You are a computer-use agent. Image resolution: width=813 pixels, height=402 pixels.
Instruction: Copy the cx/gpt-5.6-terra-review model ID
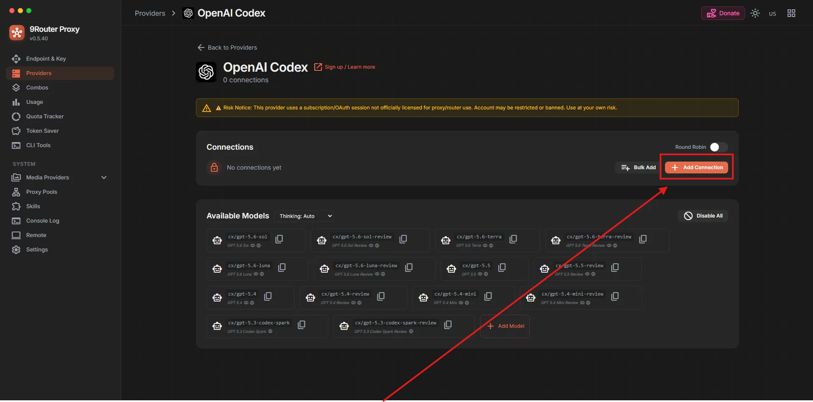click(643, 239)
